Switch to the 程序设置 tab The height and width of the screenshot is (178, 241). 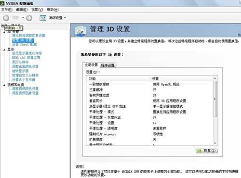pos(107,65)
